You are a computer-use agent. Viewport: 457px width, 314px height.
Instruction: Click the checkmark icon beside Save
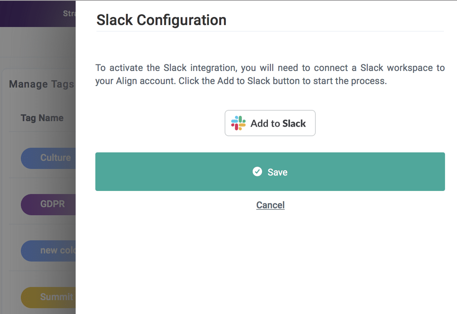(257, 172)
